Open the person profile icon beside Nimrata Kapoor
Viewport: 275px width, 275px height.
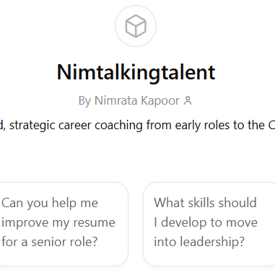pos(188,100)
